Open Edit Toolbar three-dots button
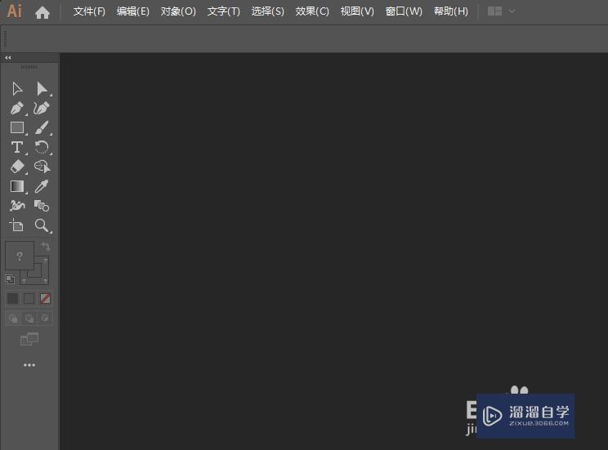 click(29, 365)
